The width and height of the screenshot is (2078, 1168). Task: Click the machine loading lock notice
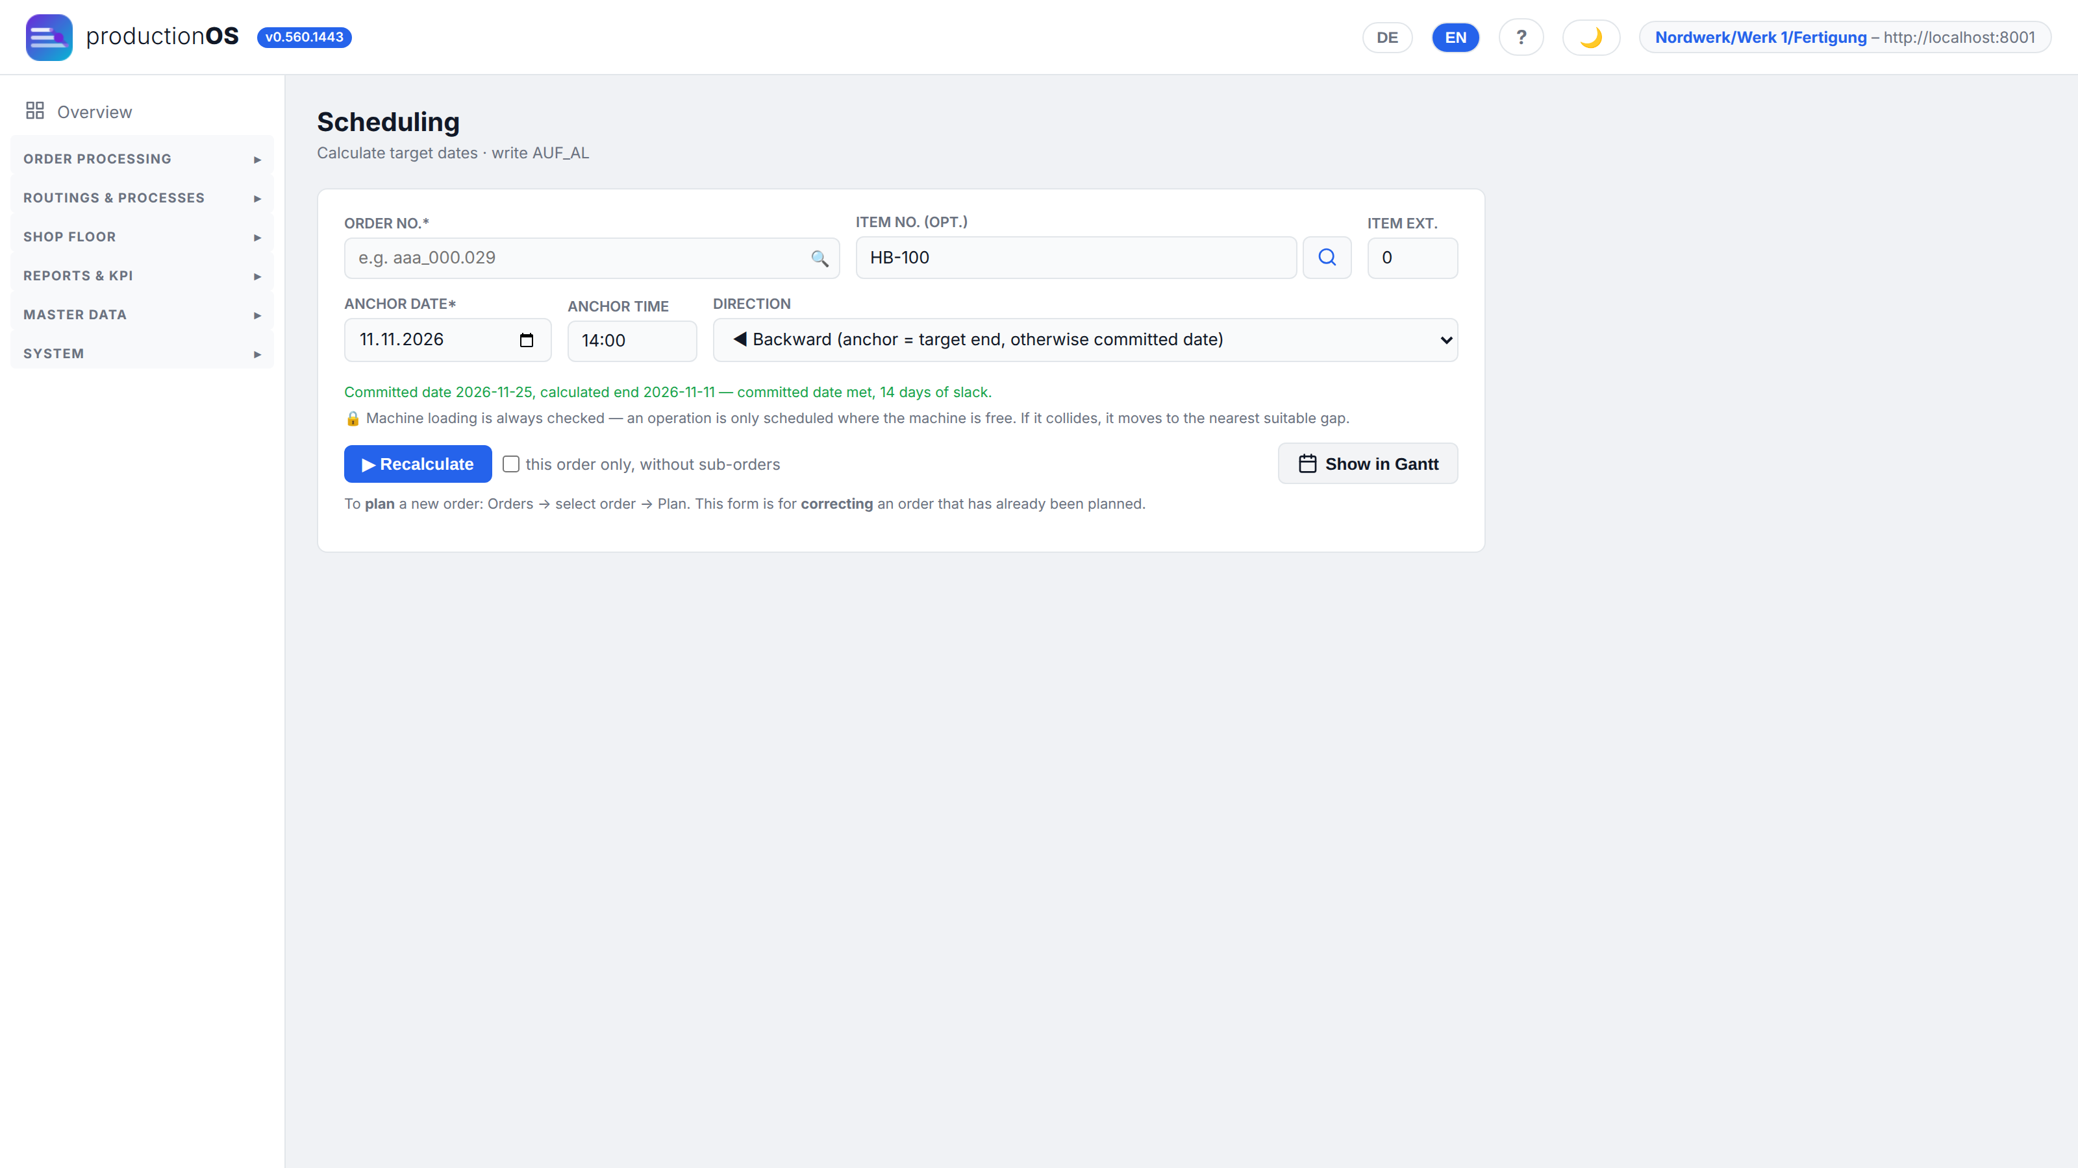coord(847,419)
